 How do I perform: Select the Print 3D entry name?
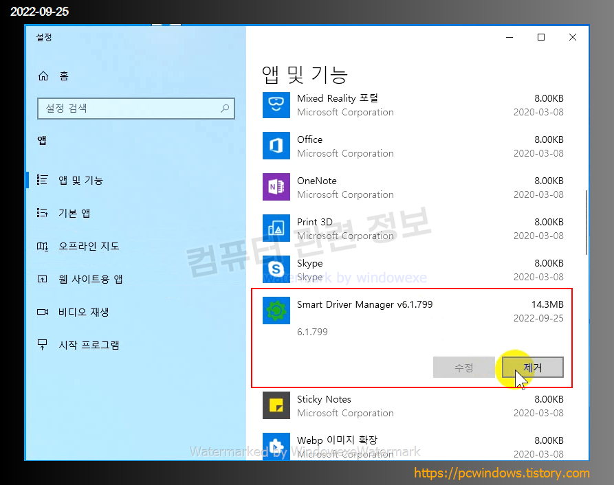[x=315, y=222]
